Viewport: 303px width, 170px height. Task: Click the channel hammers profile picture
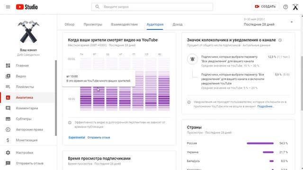coord(28,32)
